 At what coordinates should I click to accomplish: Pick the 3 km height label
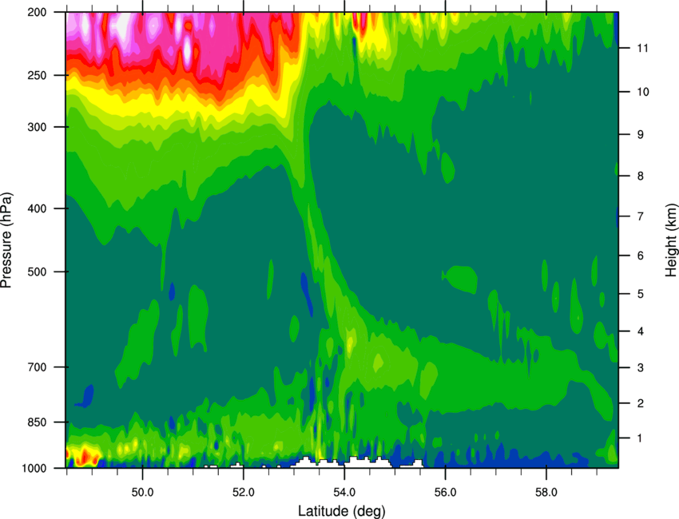641,367
